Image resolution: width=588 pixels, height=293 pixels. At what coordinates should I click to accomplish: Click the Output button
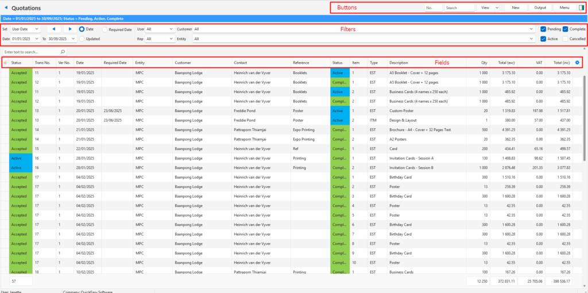[x=540, y=8]
